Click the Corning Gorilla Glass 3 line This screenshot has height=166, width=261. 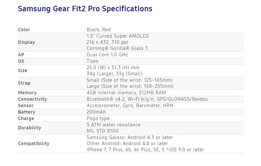click(117, 48)
